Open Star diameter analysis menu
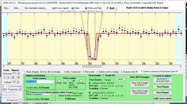 pyautogui.click(x=36, y=8)
